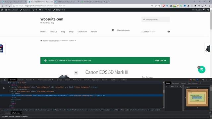
Task: Collapse the div col-full node
Action: [8, 83]
